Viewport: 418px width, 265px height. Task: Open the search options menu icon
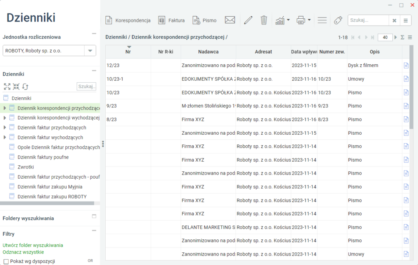tap(405, 20)
